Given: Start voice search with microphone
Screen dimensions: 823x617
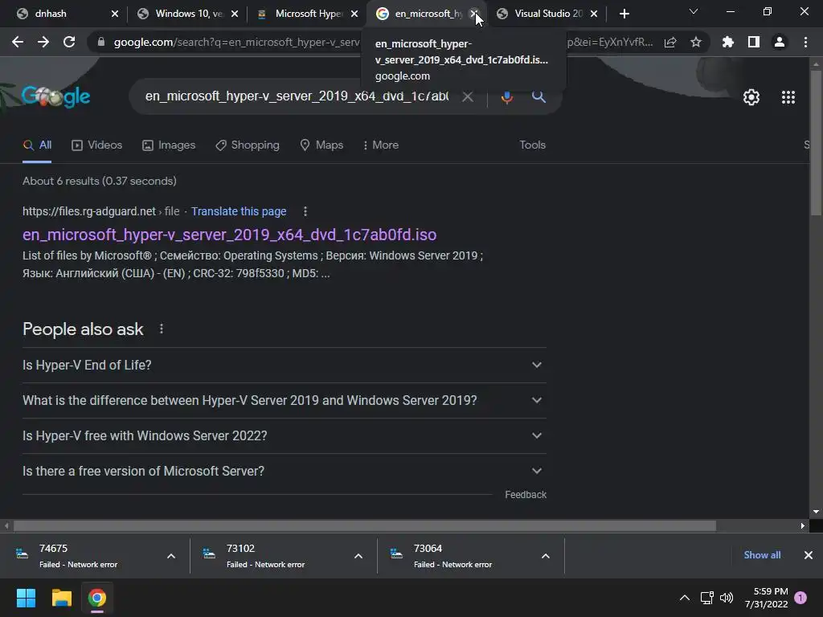Looking at the screenshot, I should click(506, 96).
